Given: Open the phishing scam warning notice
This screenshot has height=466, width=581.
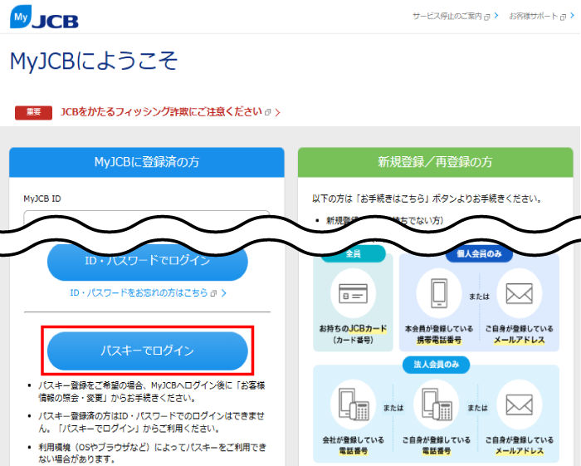Looking at the screenshot, I should coord(162,112).
